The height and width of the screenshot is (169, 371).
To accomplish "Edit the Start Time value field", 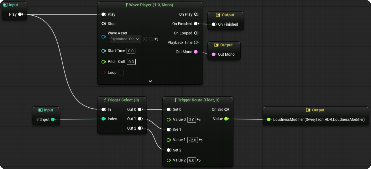I will coord(131,51).
